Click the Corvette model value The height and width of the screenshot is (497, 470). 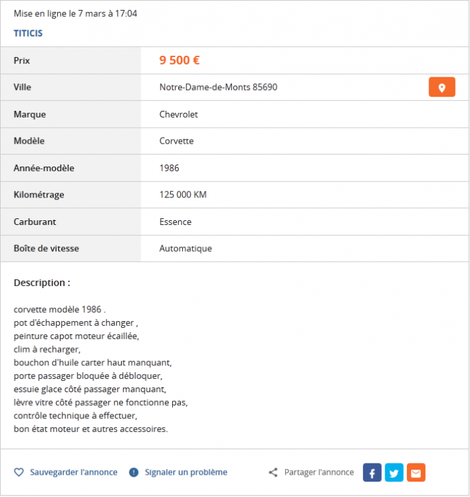coord(176,141)
